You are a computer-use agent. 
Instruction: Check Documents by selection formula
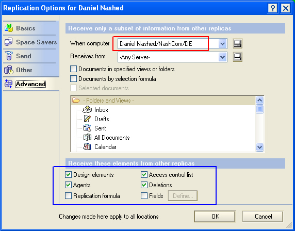[x=73, y=78]
